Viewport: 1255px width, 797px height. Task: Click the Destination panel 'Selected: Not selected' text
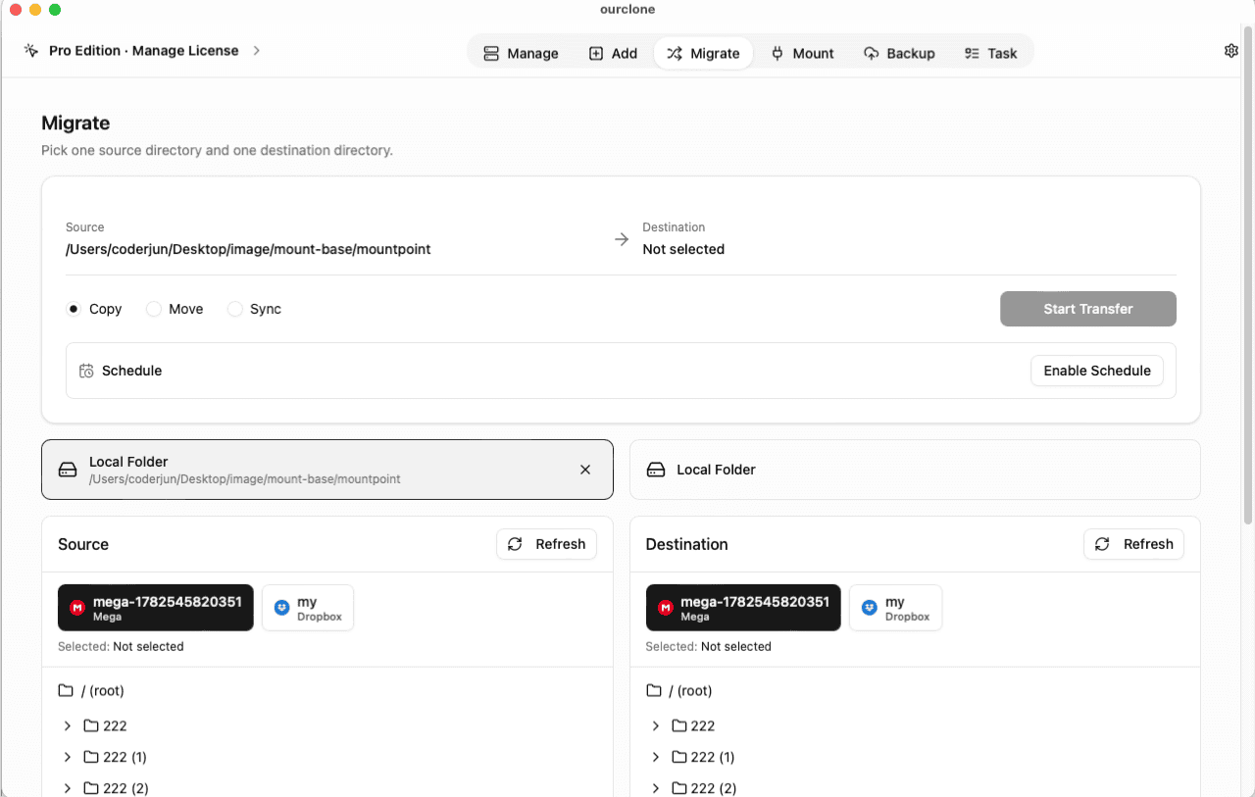[x=708, y=647]
